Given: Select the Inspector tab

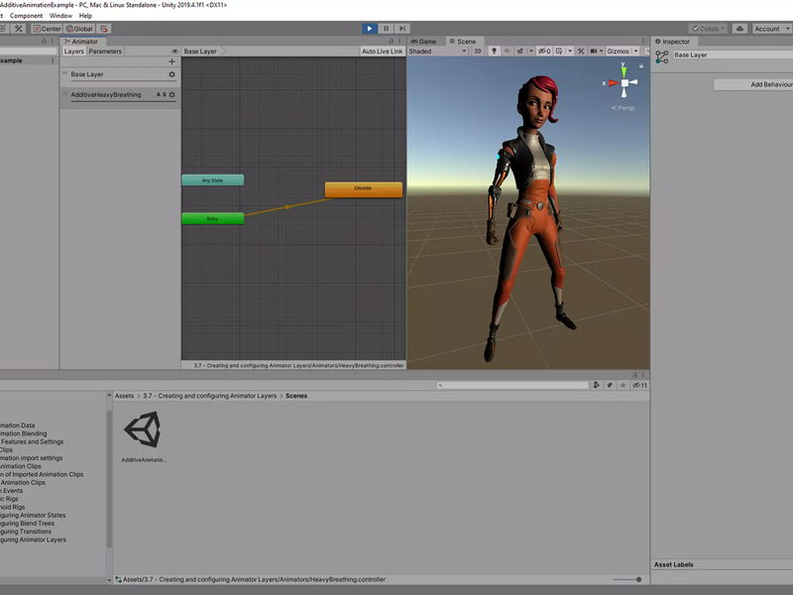Looking at the screenshot, I should 673,42.
